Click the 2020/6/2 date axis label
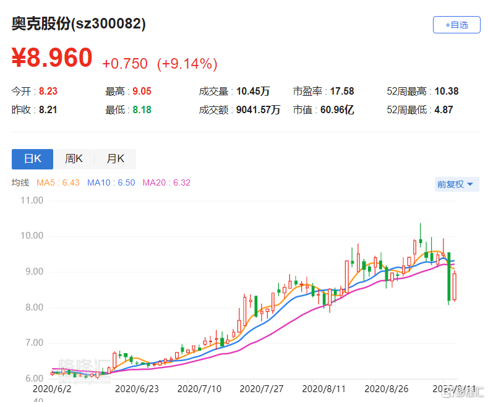Image resolution: width=488 pixels, height=402 pixels. click(52, 389)
